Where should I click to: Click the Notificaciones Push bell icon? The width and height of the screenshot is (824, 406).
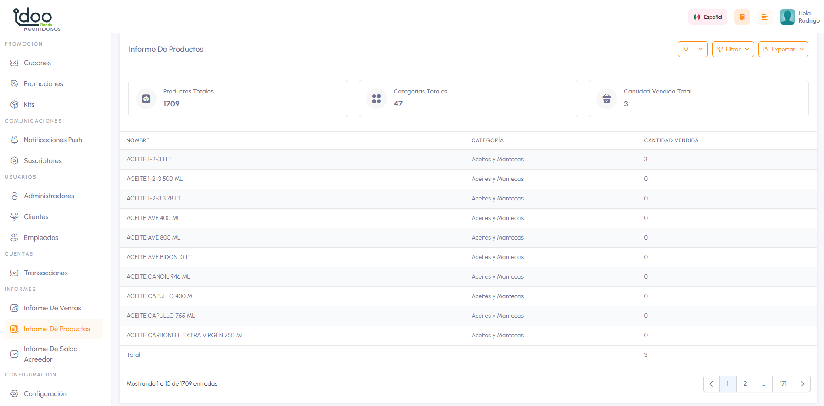[x=14, y=140]
